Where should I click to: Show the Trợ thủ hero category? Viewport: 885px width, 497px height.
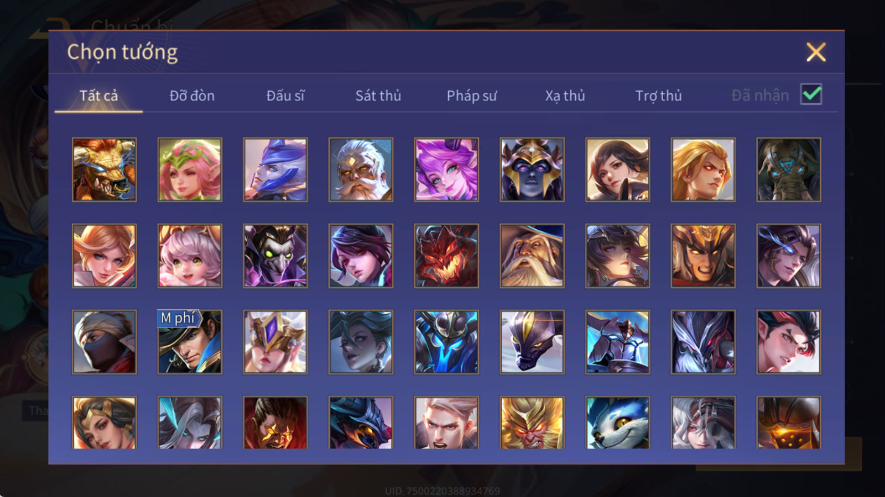658,96
